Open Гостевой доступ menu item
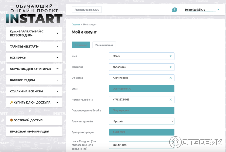The width and height of the screenshot is (226, 152). pyautogui.click(x=34, y=120)
